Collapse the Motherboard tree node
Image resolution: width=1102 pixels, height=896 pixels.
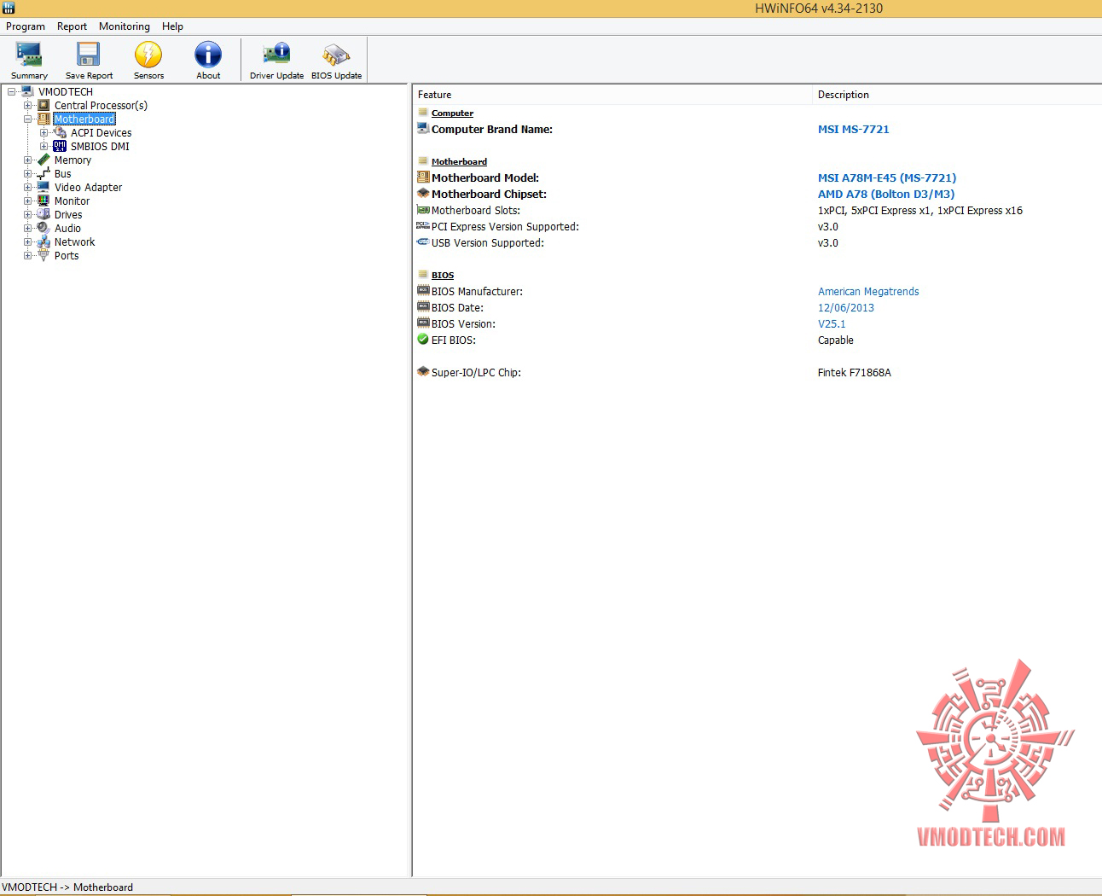click(28, 119)
